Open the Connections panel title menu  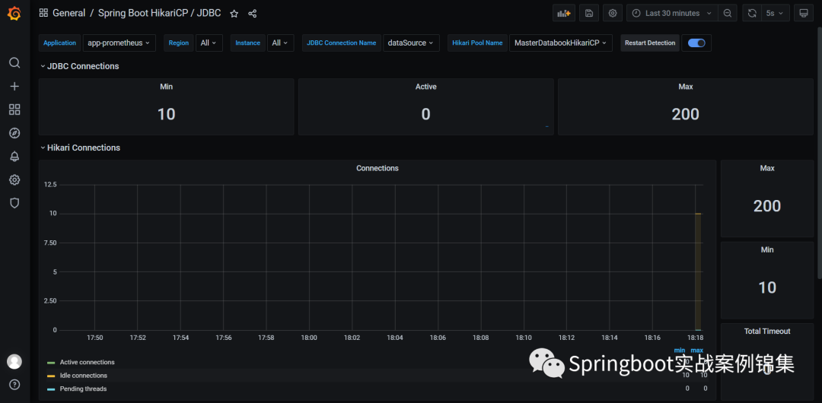(x=378, y=168)
